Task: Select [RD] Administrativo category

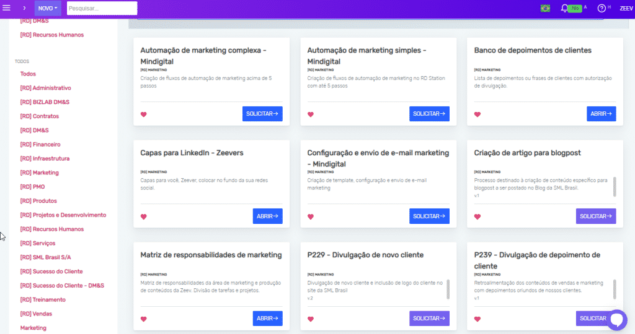Action: [45, 88]
